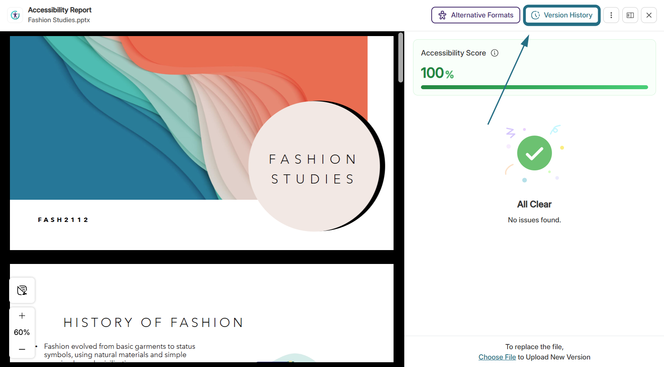Zoom in with the plus icon
The width and height of the screenshot is (664, 367).
tap(22, 316)
